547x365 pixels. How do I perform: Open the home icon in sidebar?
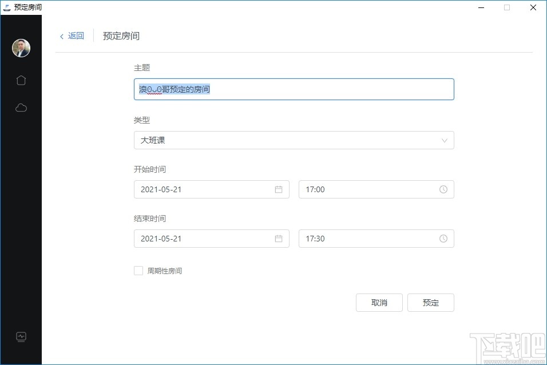(x=21, y=80)
